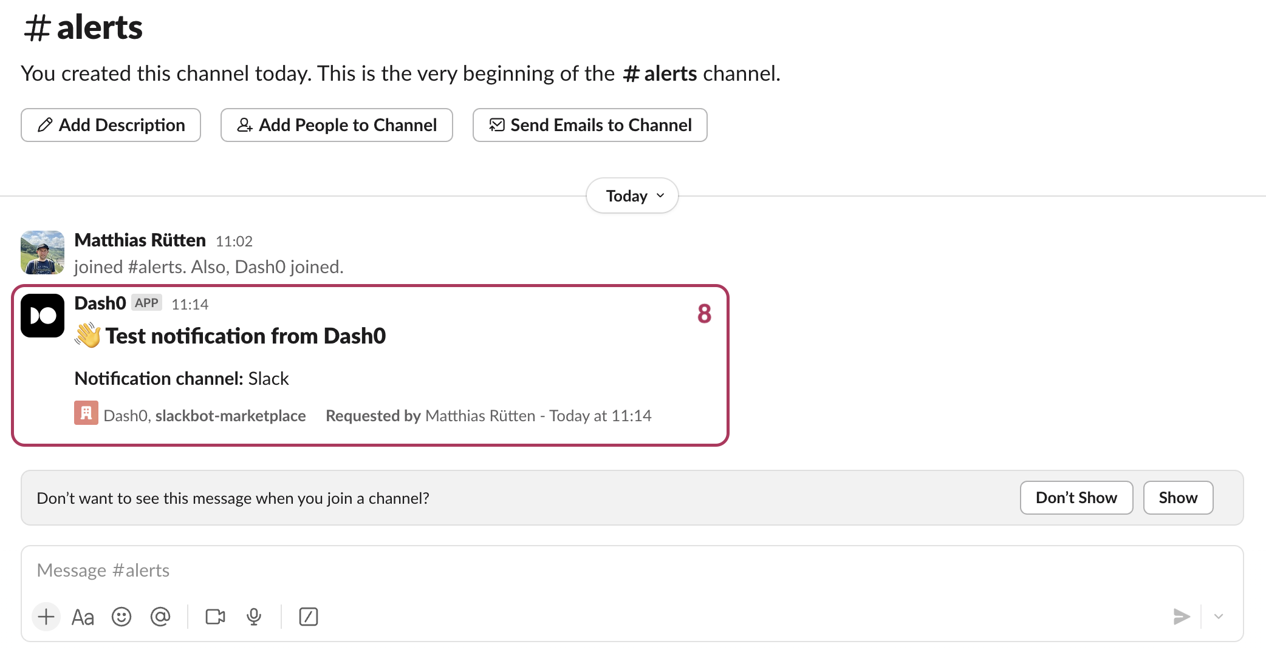Open Send Emails to Channel

[590, 125]
